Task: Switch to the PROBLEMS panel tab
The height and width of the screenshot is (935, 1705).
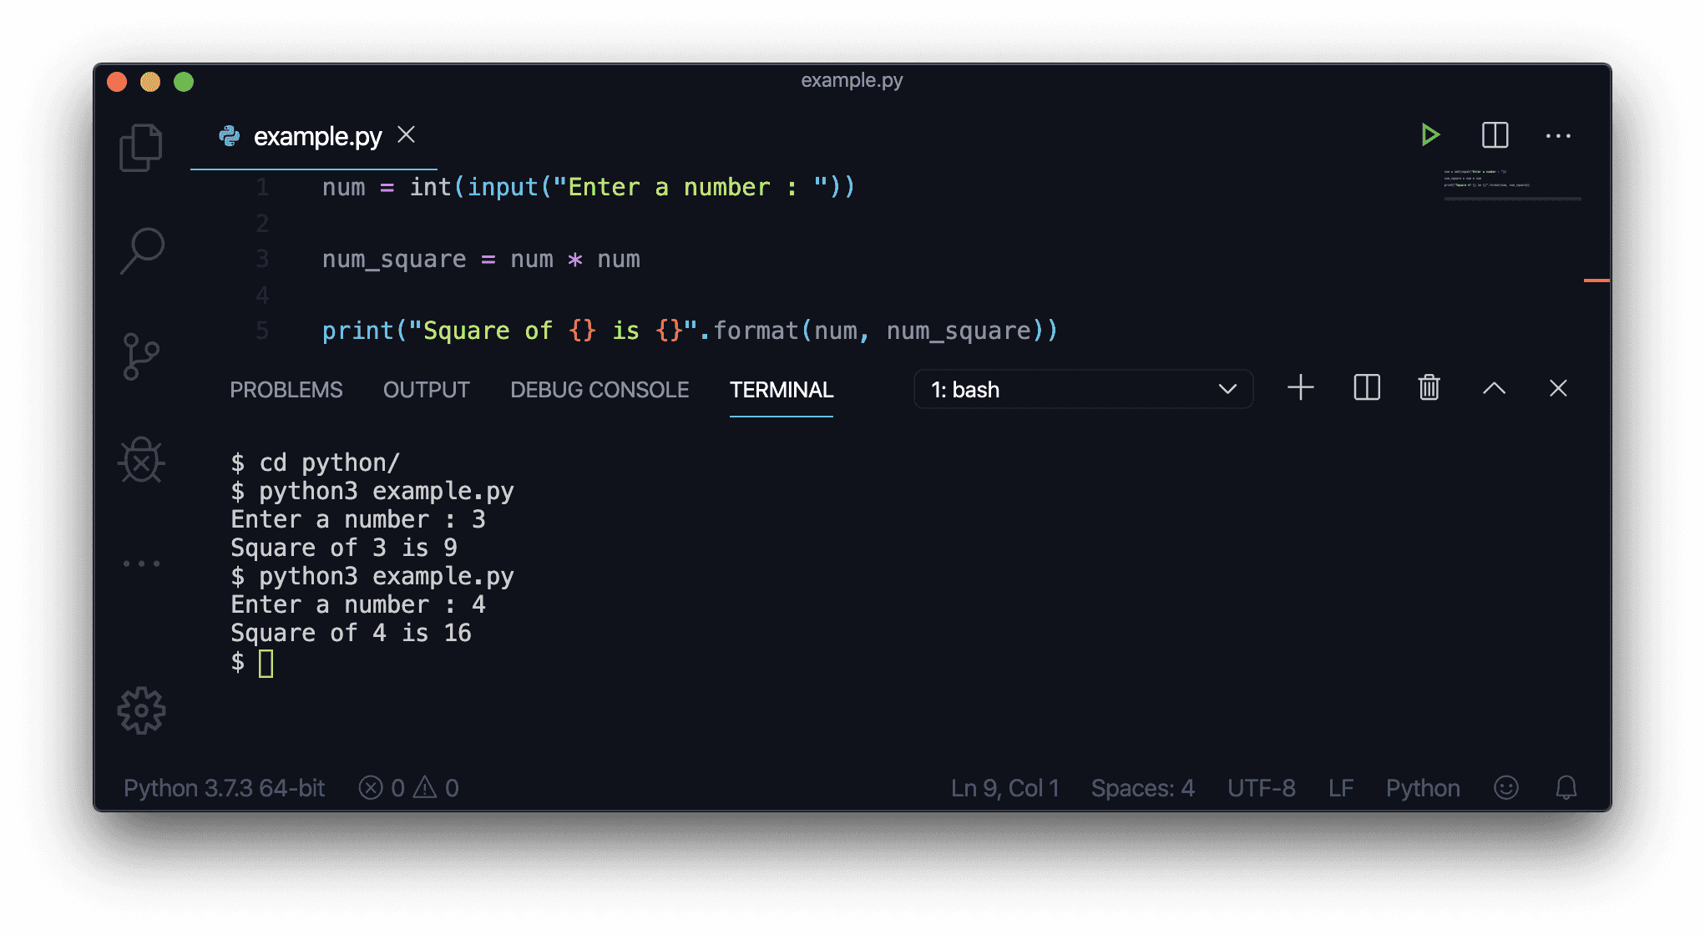Action: 286,390
